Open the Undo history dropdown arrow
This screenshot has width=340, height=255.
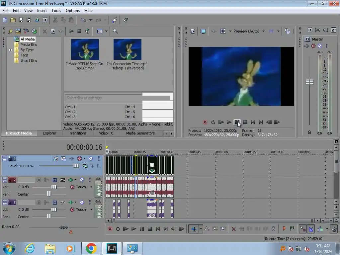click(90, 20)
